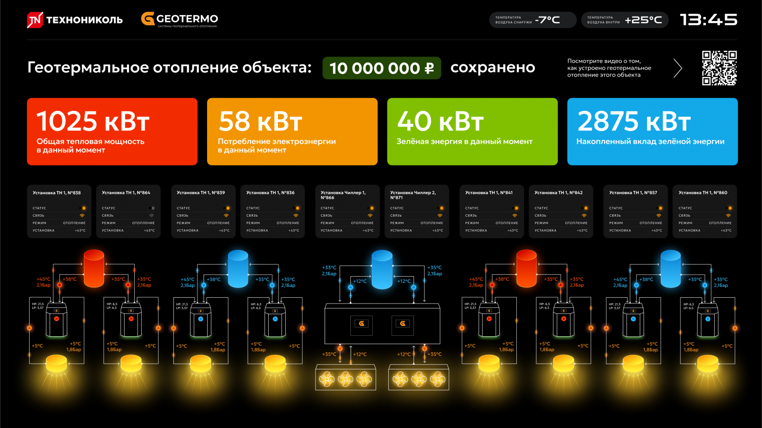Open the orange 58 кВт electricity consumption tile
Viewport: 762px width, 428px height.
tap(292, 132)
